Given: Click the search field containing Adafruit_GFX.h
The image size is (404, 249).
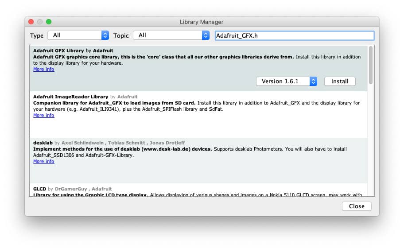Looking at the screenshot, I should pyautogui.click(x=295, y=35).
